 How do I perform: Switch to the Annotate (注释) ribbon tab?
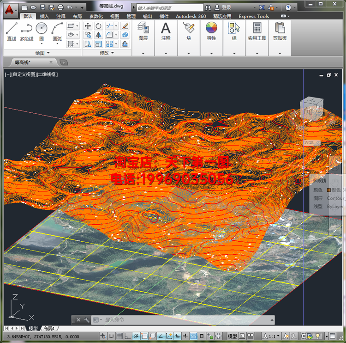61,16
